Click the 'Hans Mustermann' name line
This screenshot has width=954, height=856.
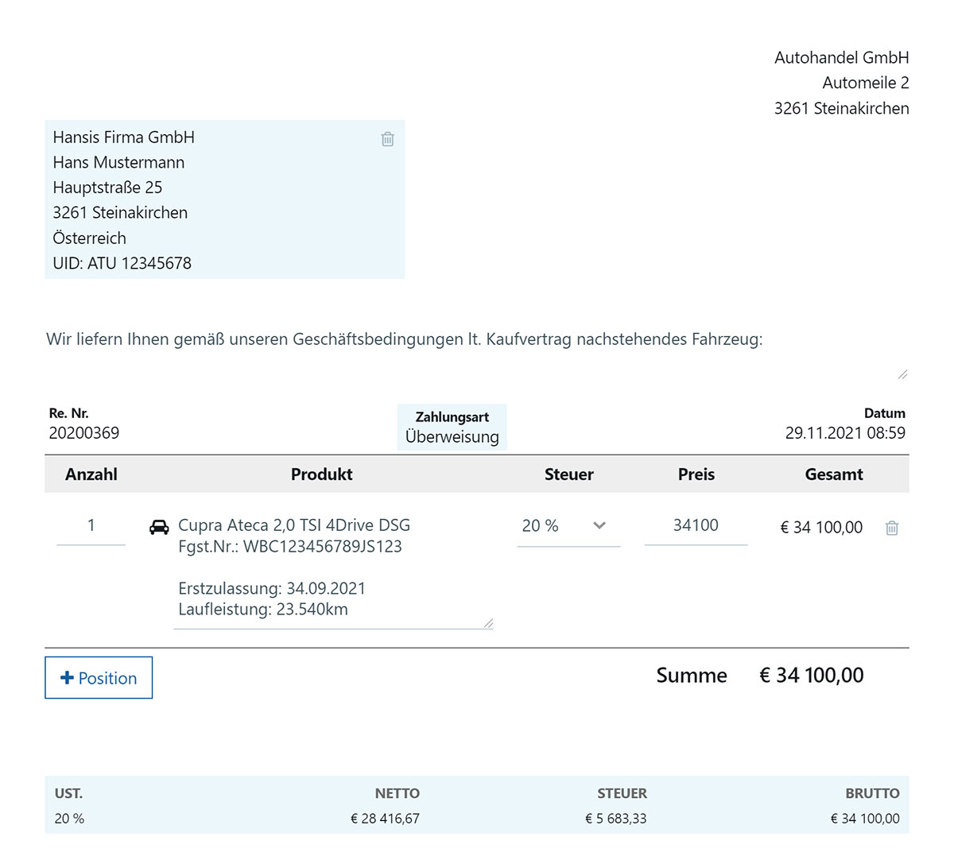click(118, 162)
